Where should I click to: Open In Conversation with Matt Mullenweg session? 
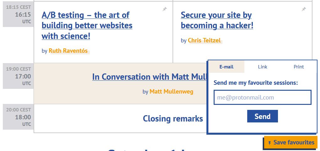149,77
